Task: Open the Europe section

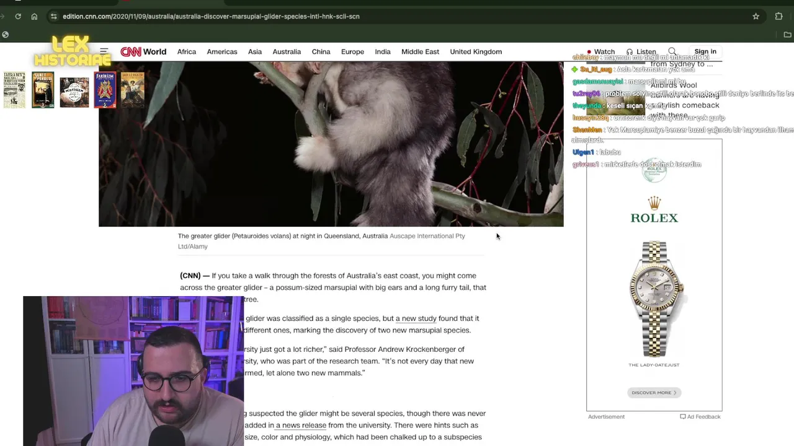Action: 352,51
